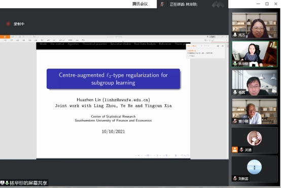Image resolution: width=281 pixels, height=188 pixels.
Task: Open the Theoretical properties section tab
Action: pyautogui.click(x=94, y=44)
